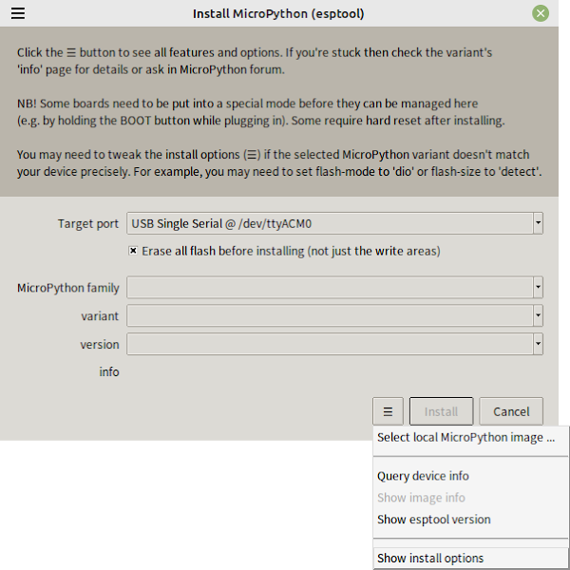Close the Install MicroPython dialog
The height and width of the screenshot is (570, 570).
click(x=541, y=13)
